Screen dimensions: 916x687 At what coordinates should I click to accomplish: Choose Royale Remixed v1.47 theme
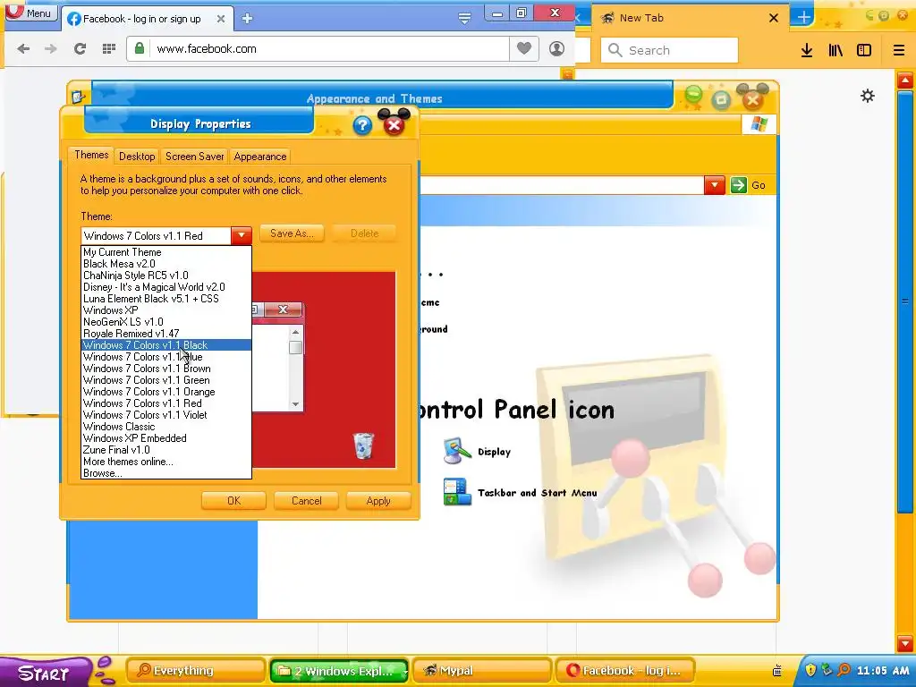coord(165,334)
